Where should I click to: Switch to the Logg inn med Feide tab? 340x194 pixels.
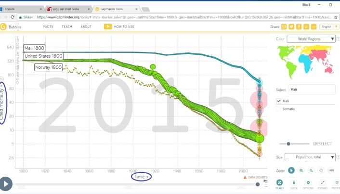coord(68,9)
